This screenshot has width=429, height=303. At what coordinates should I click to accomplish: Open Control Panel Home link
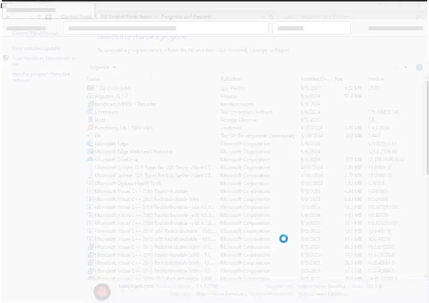[35, 33]
